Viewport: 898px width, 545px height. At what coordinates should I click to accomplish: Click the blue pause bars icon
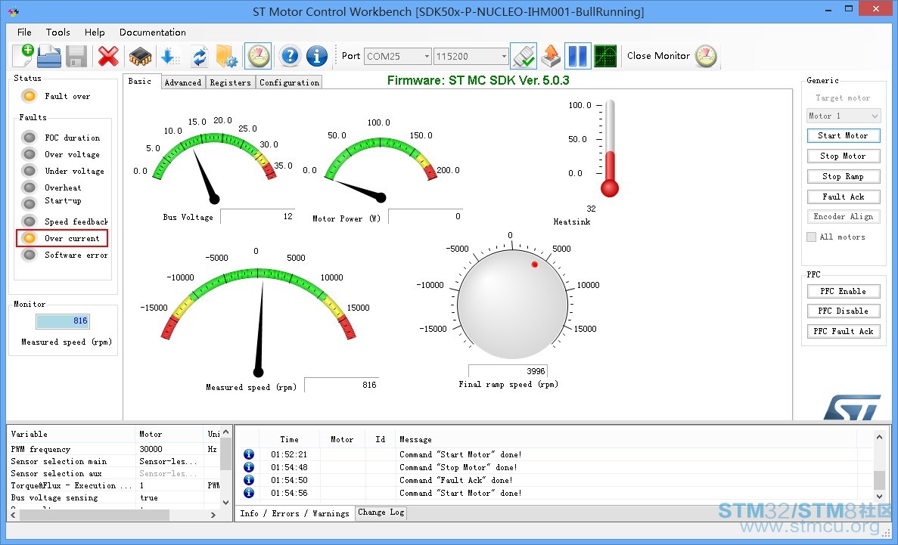577,56
